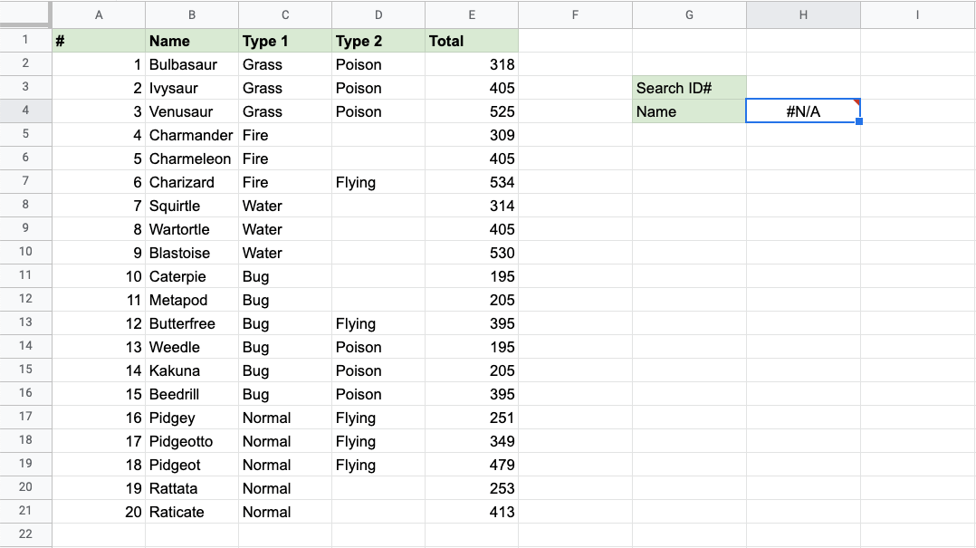Select the row 1 header

tap(25, 40)
